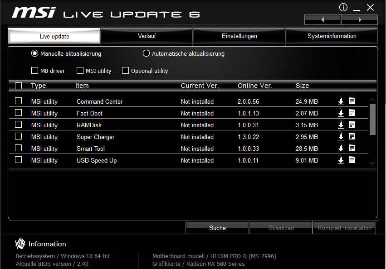Click the Smart Tool item name
This screenshot has width=386, height=269.
(x=91, y=149)
